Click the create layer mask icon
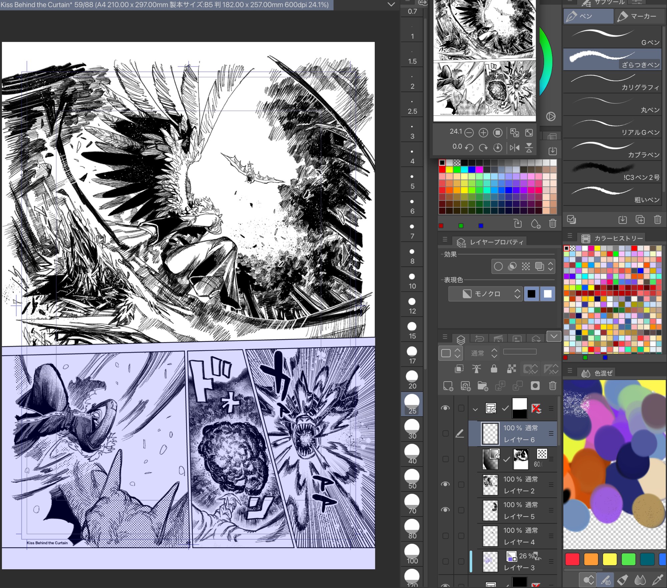Image resolution: width=667 pixels, height=588 pixels. click(x=535, y=386)
